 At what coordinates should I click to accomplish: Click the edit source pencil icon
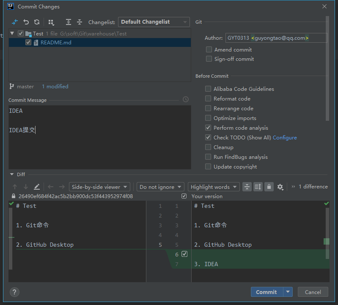pos(37,187)
